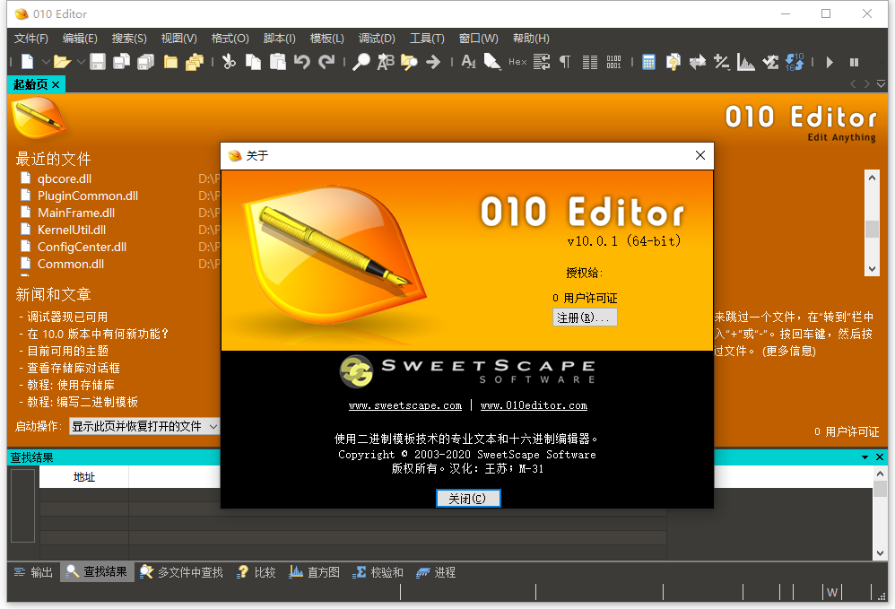Open the tab list dropdown arrow
Screen dimensions: 895x609
pyautogui.click(x=881, y=84)
